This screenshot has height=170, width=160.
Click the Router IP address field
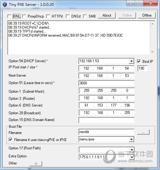coord(107,98)
